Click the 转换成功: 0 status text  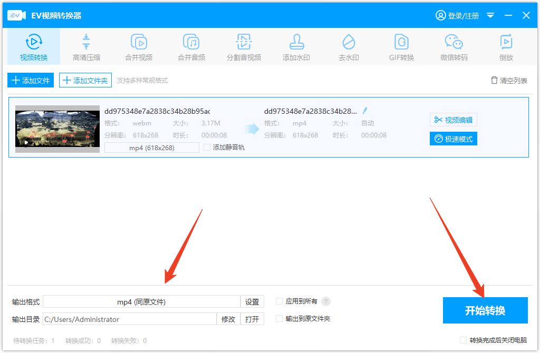[83, 340]
